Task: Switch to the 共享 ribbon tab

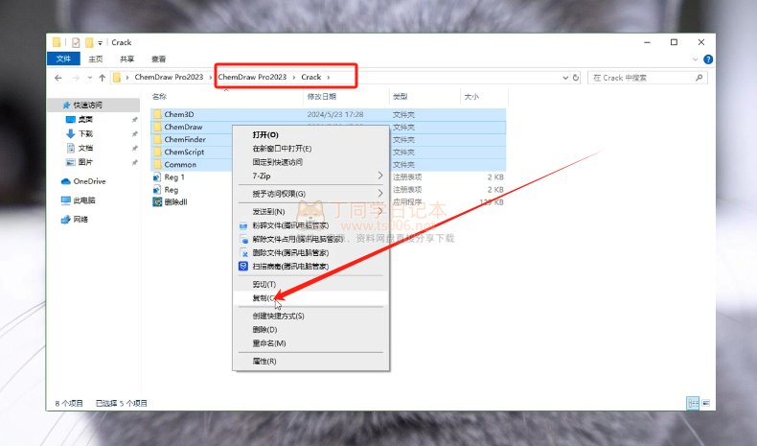Action: pos(127,59)
